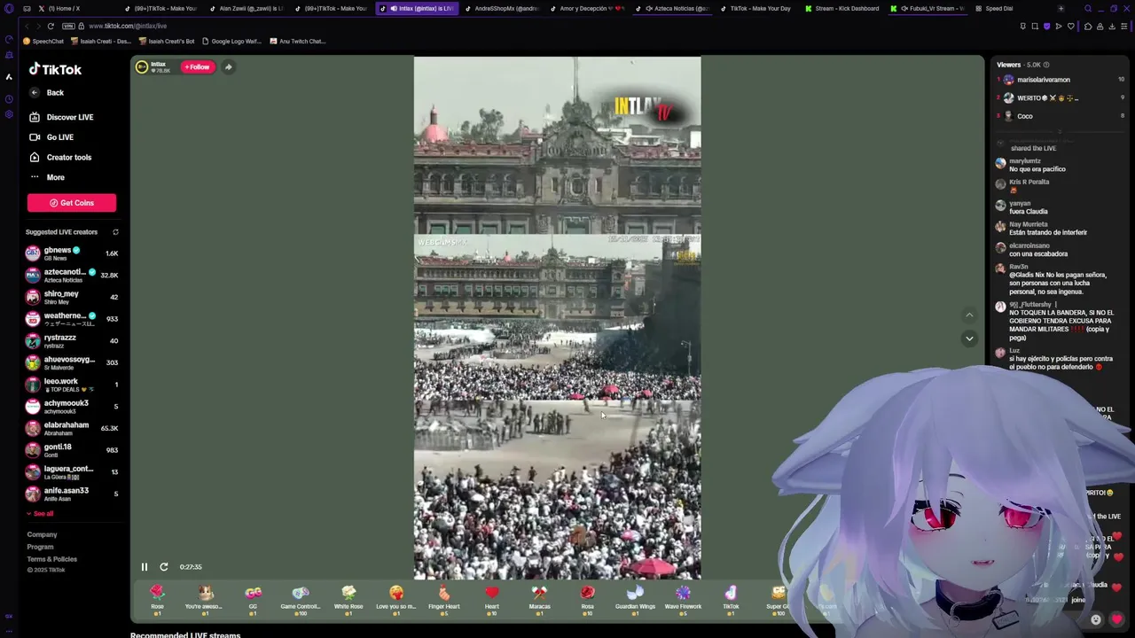Image resolution: width=1135 pixels, height=638 pixels.
Task: Expand the list with See all
Action: click(40, 514)
